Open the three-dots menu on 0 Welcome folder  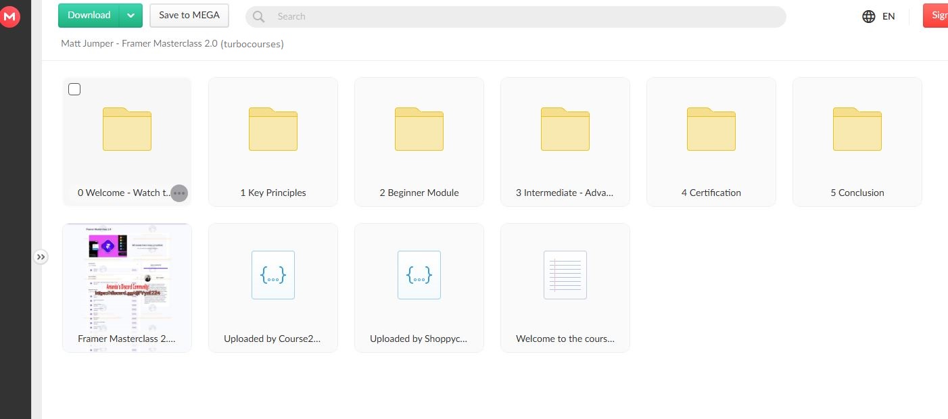(179, 193)
